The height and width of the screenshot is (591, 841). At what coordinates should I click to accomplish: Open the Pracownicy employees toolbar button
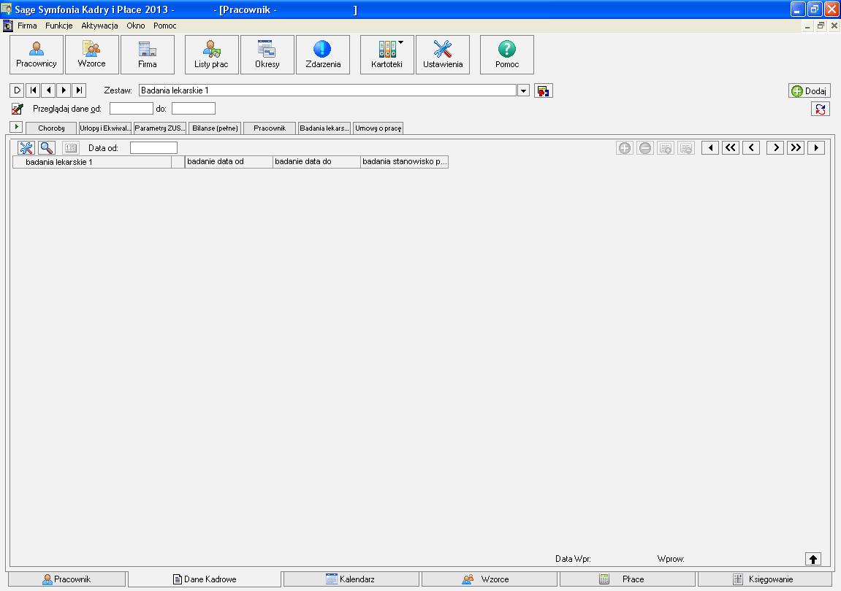pyautogui.click(x=37, y=55)
